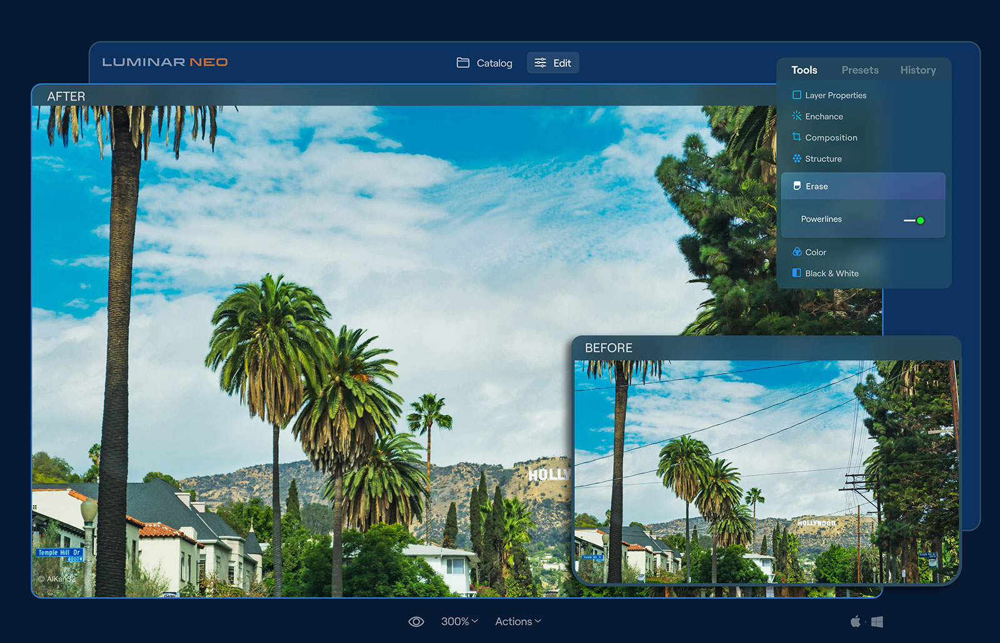Click the Windows platform icon
1000x643 pixels.
click(877, 622)
